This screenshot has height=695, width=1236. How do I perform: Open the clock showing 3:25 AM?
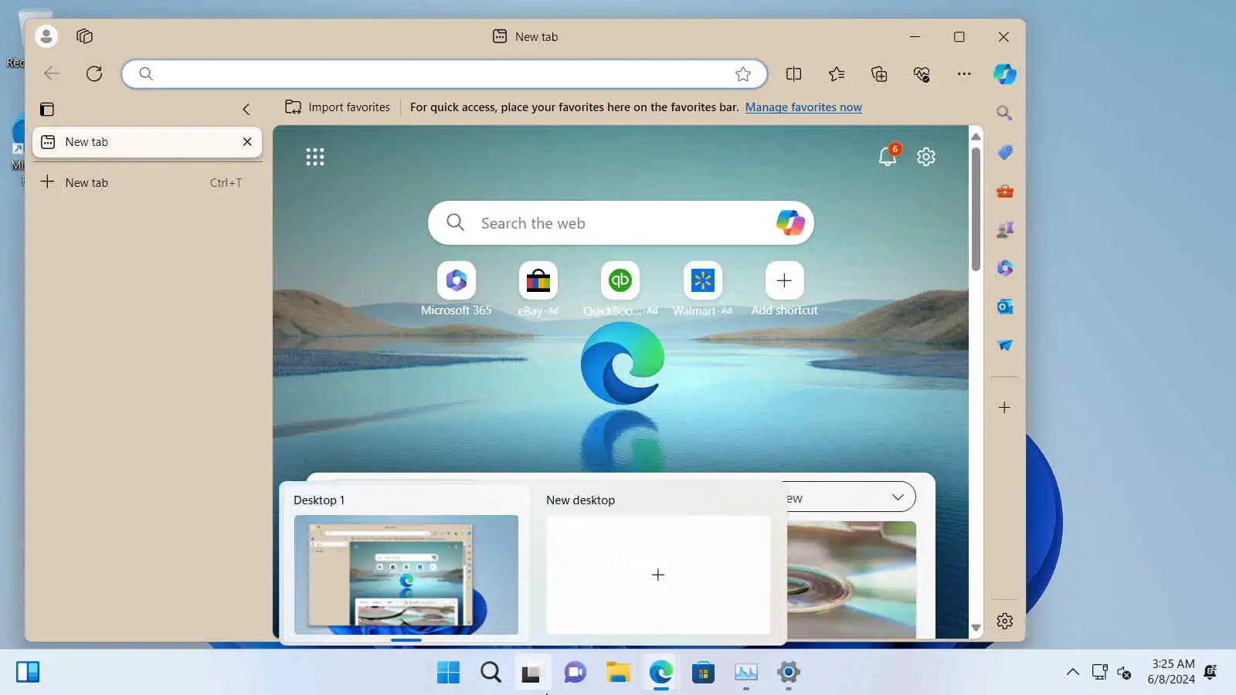[x=1171, y=672]
